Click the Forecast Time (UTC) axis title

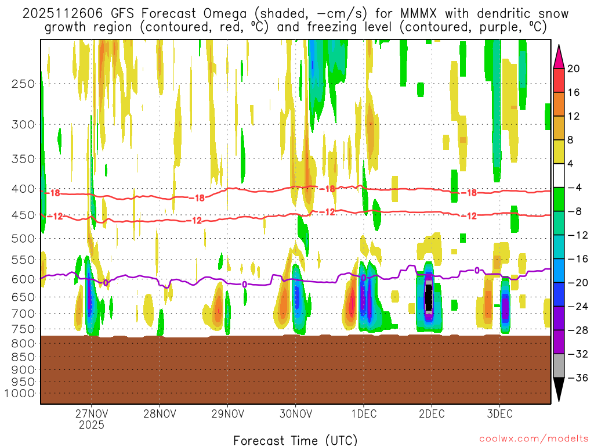pos(295,440)
